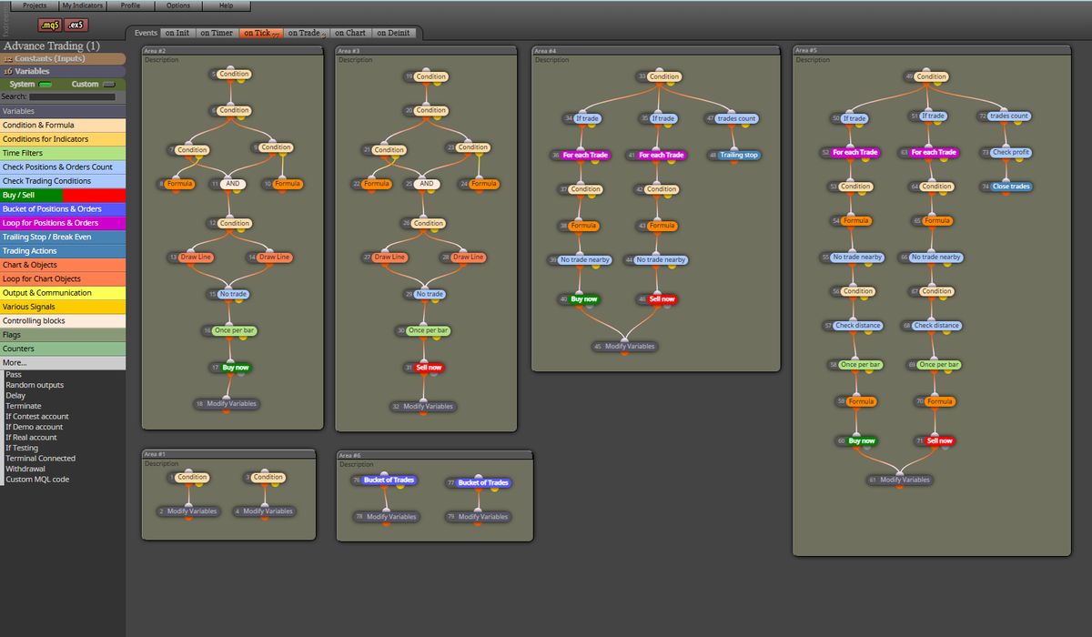This screenshot has height=637, width=1092.
Task: Click the Check profit block 73
Action: [x=1011, y=153]
